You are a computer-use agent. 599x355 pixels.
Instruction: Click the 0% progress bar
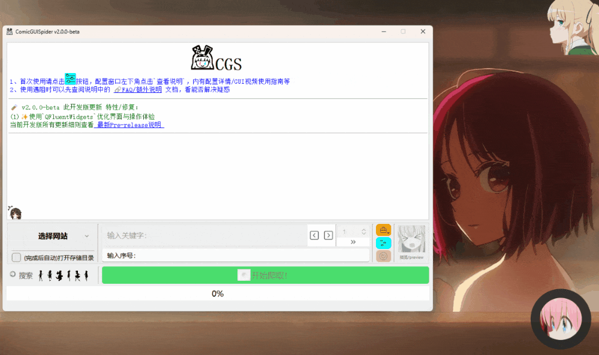coord(218,293)
